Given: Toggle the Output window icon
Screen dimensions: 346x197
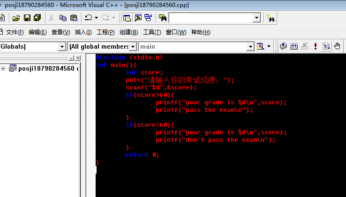Looking at the screenshot, I should coord(138,18).
